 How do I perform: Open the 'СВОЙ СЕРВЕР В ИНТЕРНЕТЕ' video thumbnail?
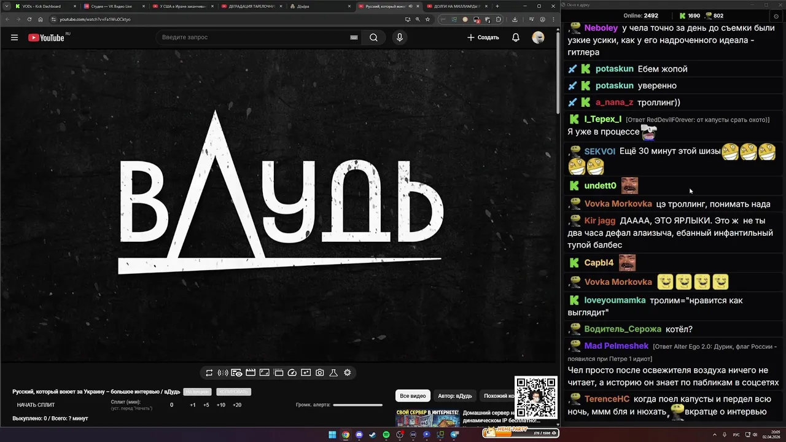pyautogui.click(x=427, y=417)
